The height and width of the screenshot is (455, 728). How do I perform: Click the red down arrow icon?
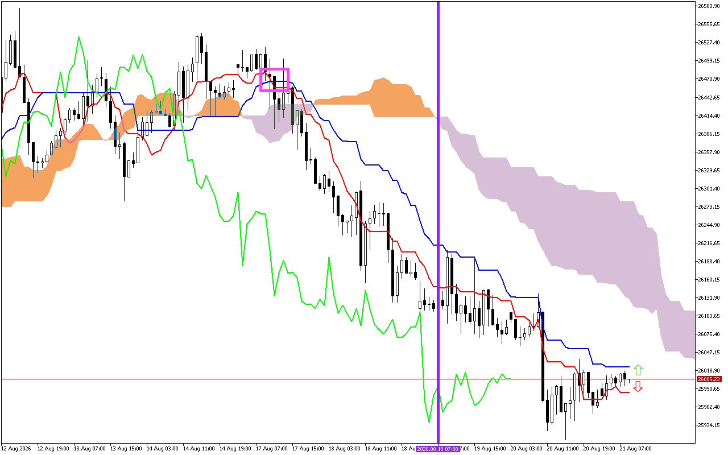point(638,387)
